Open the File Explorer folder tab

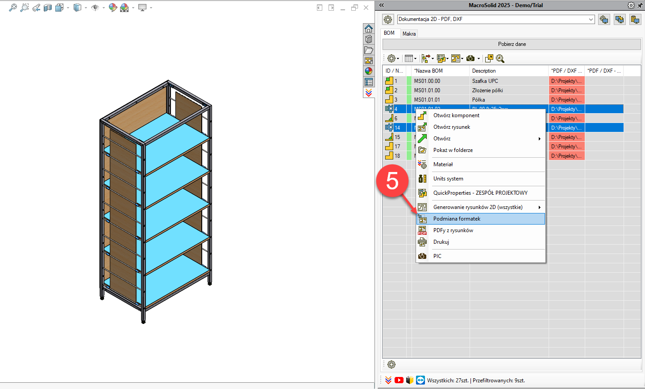369,50
